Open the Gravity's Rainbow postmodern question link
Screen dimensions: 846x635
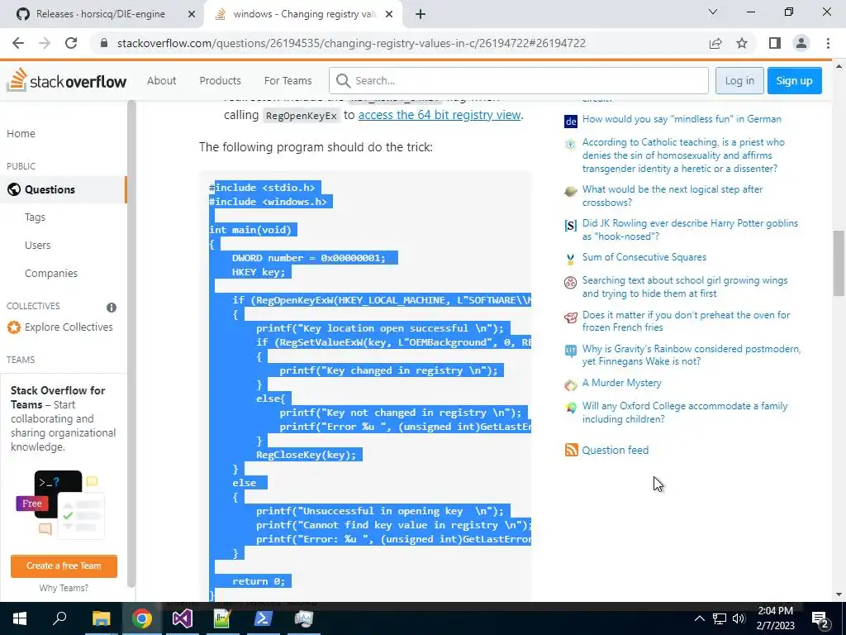[x=692, y=355]
